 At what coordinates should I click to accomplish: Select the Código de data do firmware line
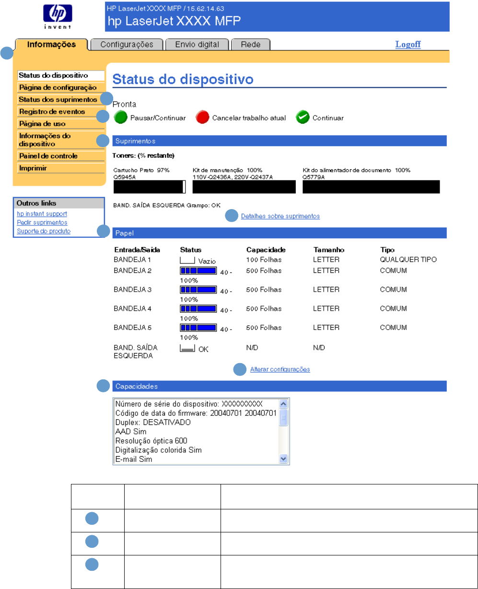click(196, 413)
